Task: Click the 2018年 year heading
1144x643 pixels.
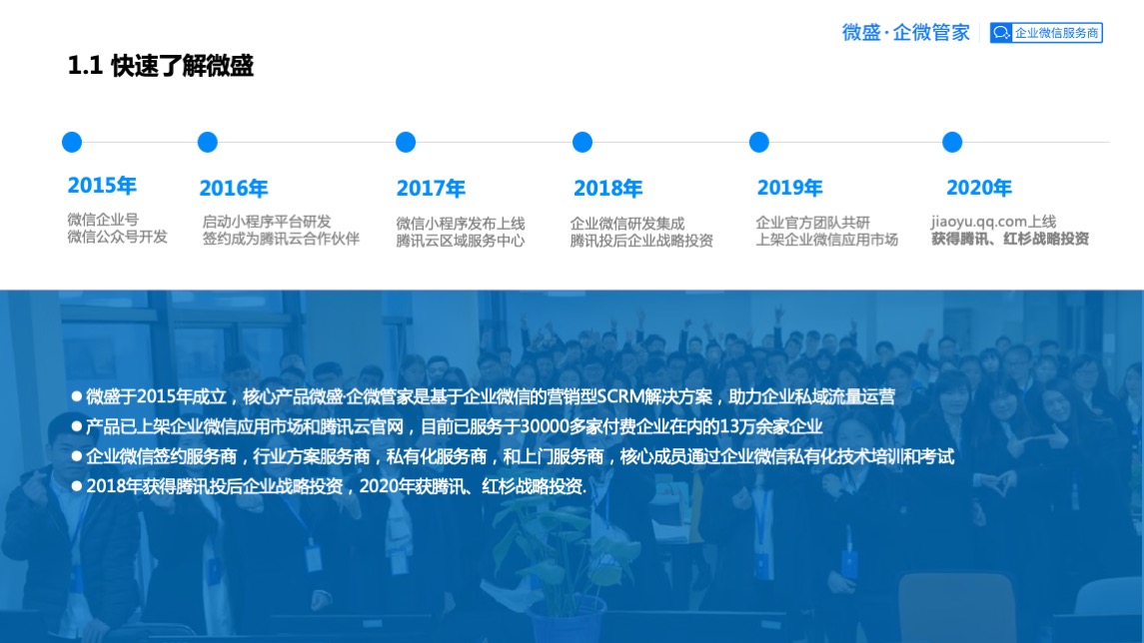Action: pyautogui.click(x=607, y=189)
